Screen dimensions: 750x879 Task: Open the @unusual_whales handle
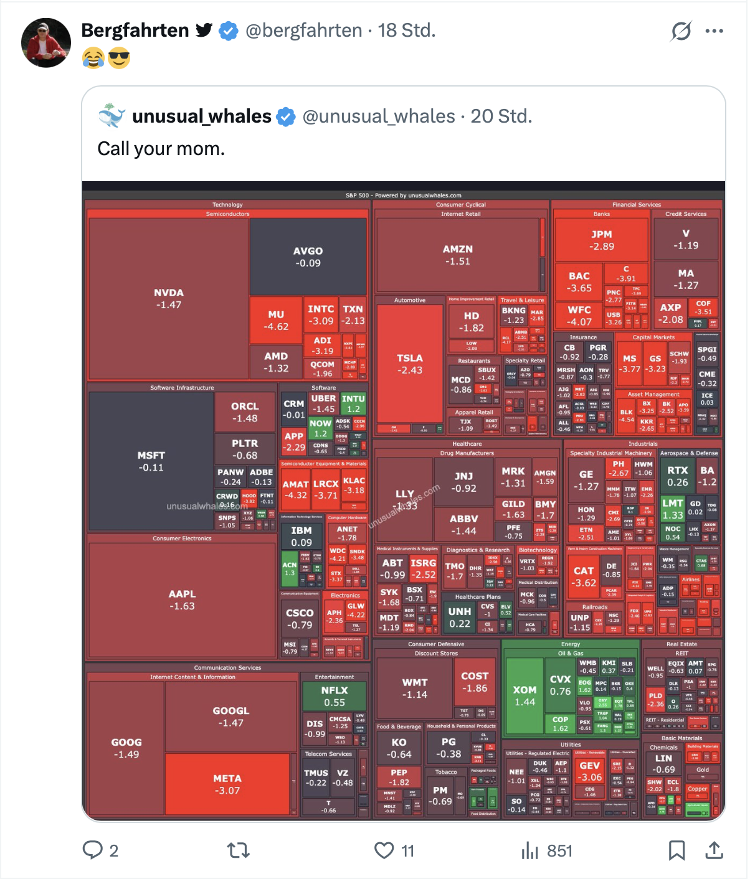(379, 116)
